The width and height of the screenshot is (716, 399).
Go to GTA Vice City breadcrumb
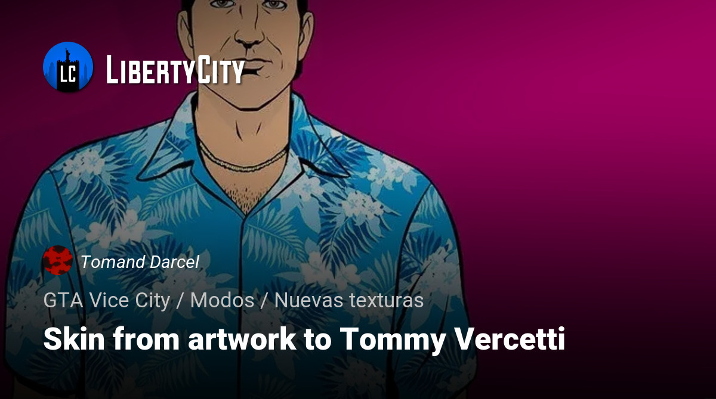point(107,301)
